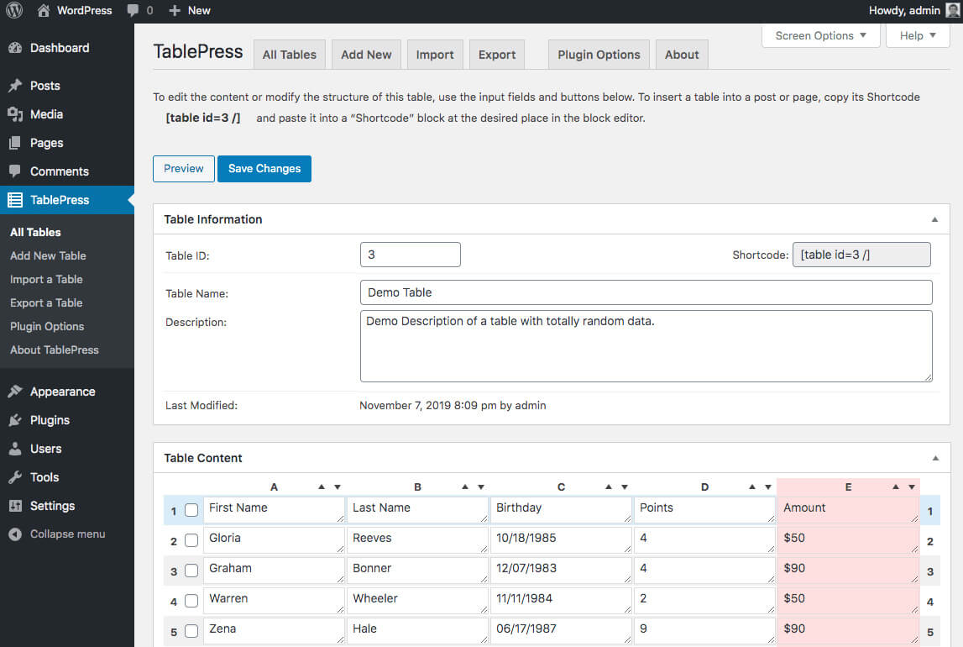Click the TablePress table icon in sidebar

[15, 200]
